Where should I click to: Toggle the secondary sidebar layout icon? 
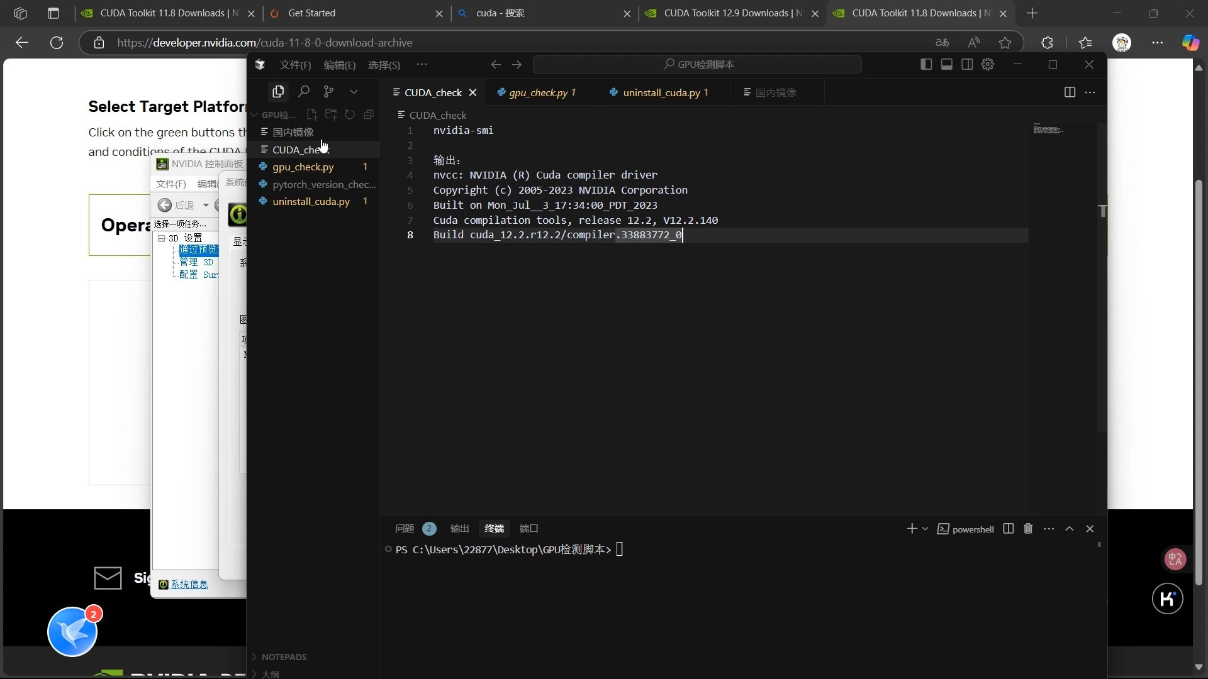967,64
